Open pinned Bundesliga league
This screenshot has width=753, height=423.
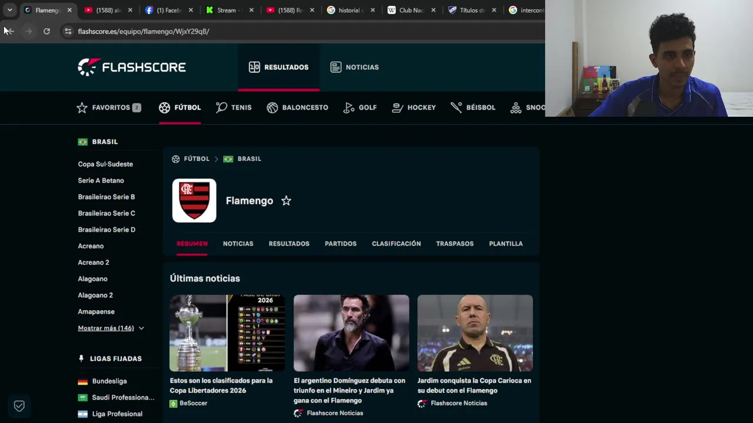(109, 381)
